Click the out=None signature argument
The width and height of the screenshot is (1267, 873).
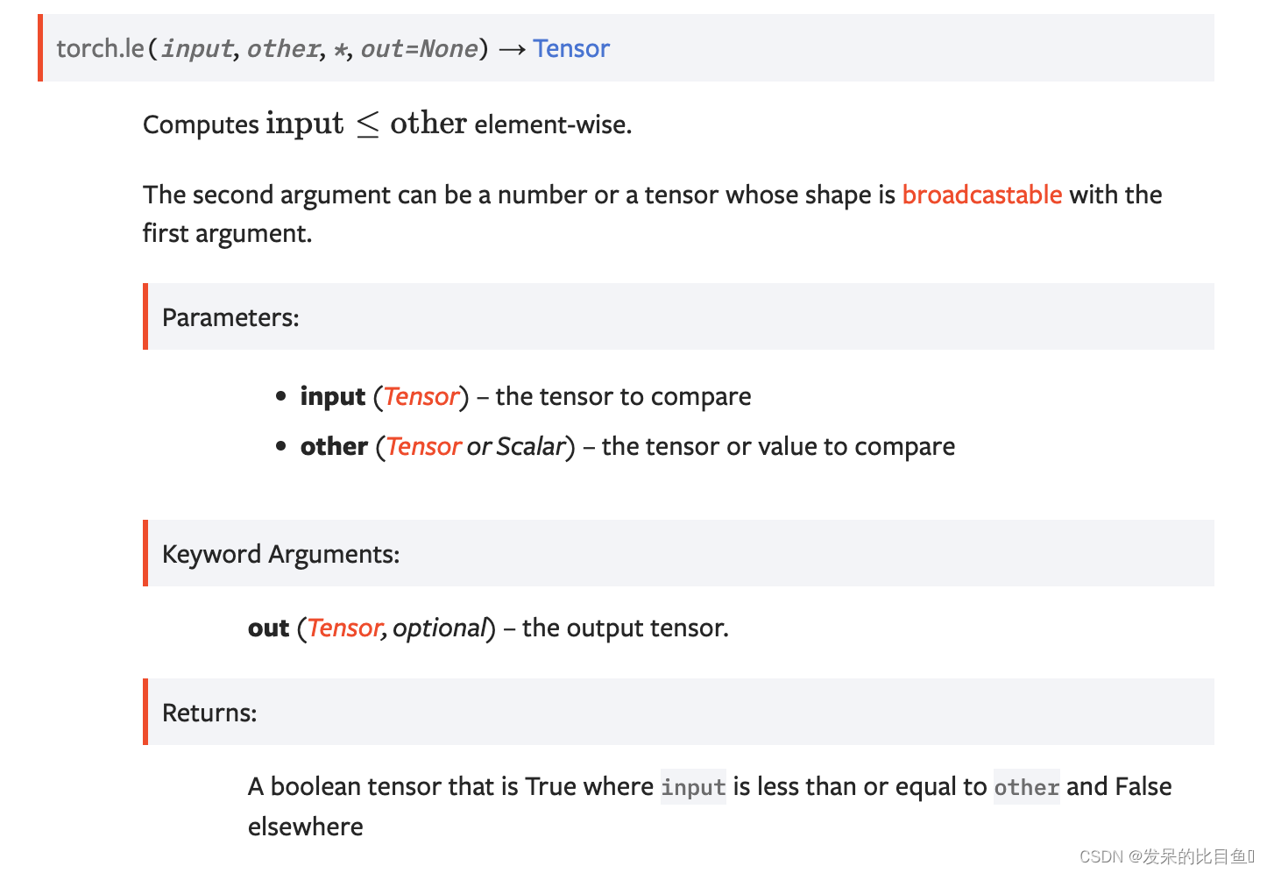click(420, 48)
